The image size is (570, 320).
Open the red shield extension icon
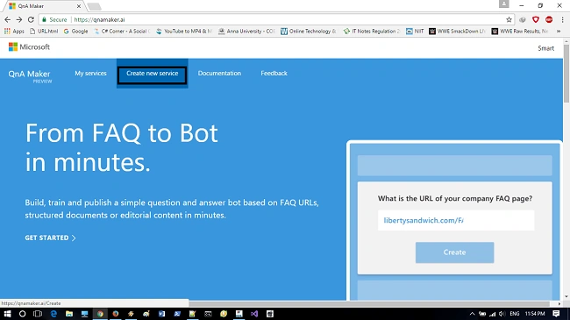[x=536, y=19]
